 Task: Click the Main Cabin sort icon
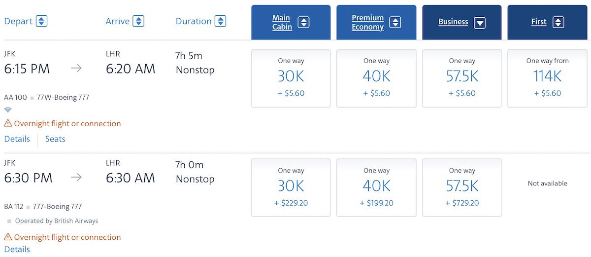pos(303,22)
